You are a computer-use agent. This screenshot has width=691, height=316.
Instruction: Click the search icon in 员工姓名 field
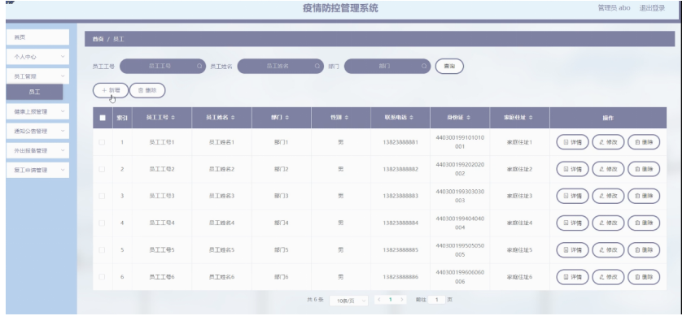pyautogui.click(x=317, y=66)
